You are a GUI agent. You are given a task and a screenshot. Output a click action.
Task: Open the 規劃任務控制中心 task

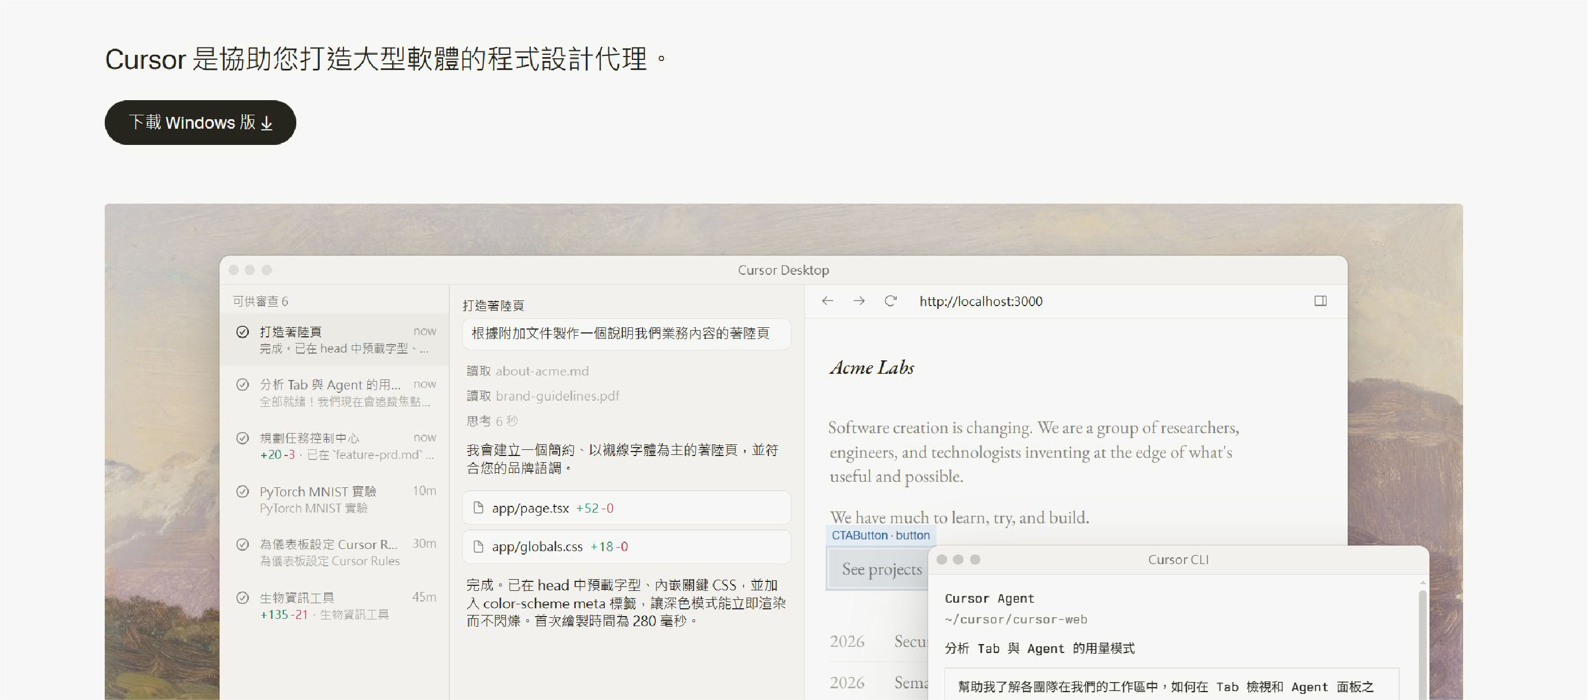click(x=335, y=446)
